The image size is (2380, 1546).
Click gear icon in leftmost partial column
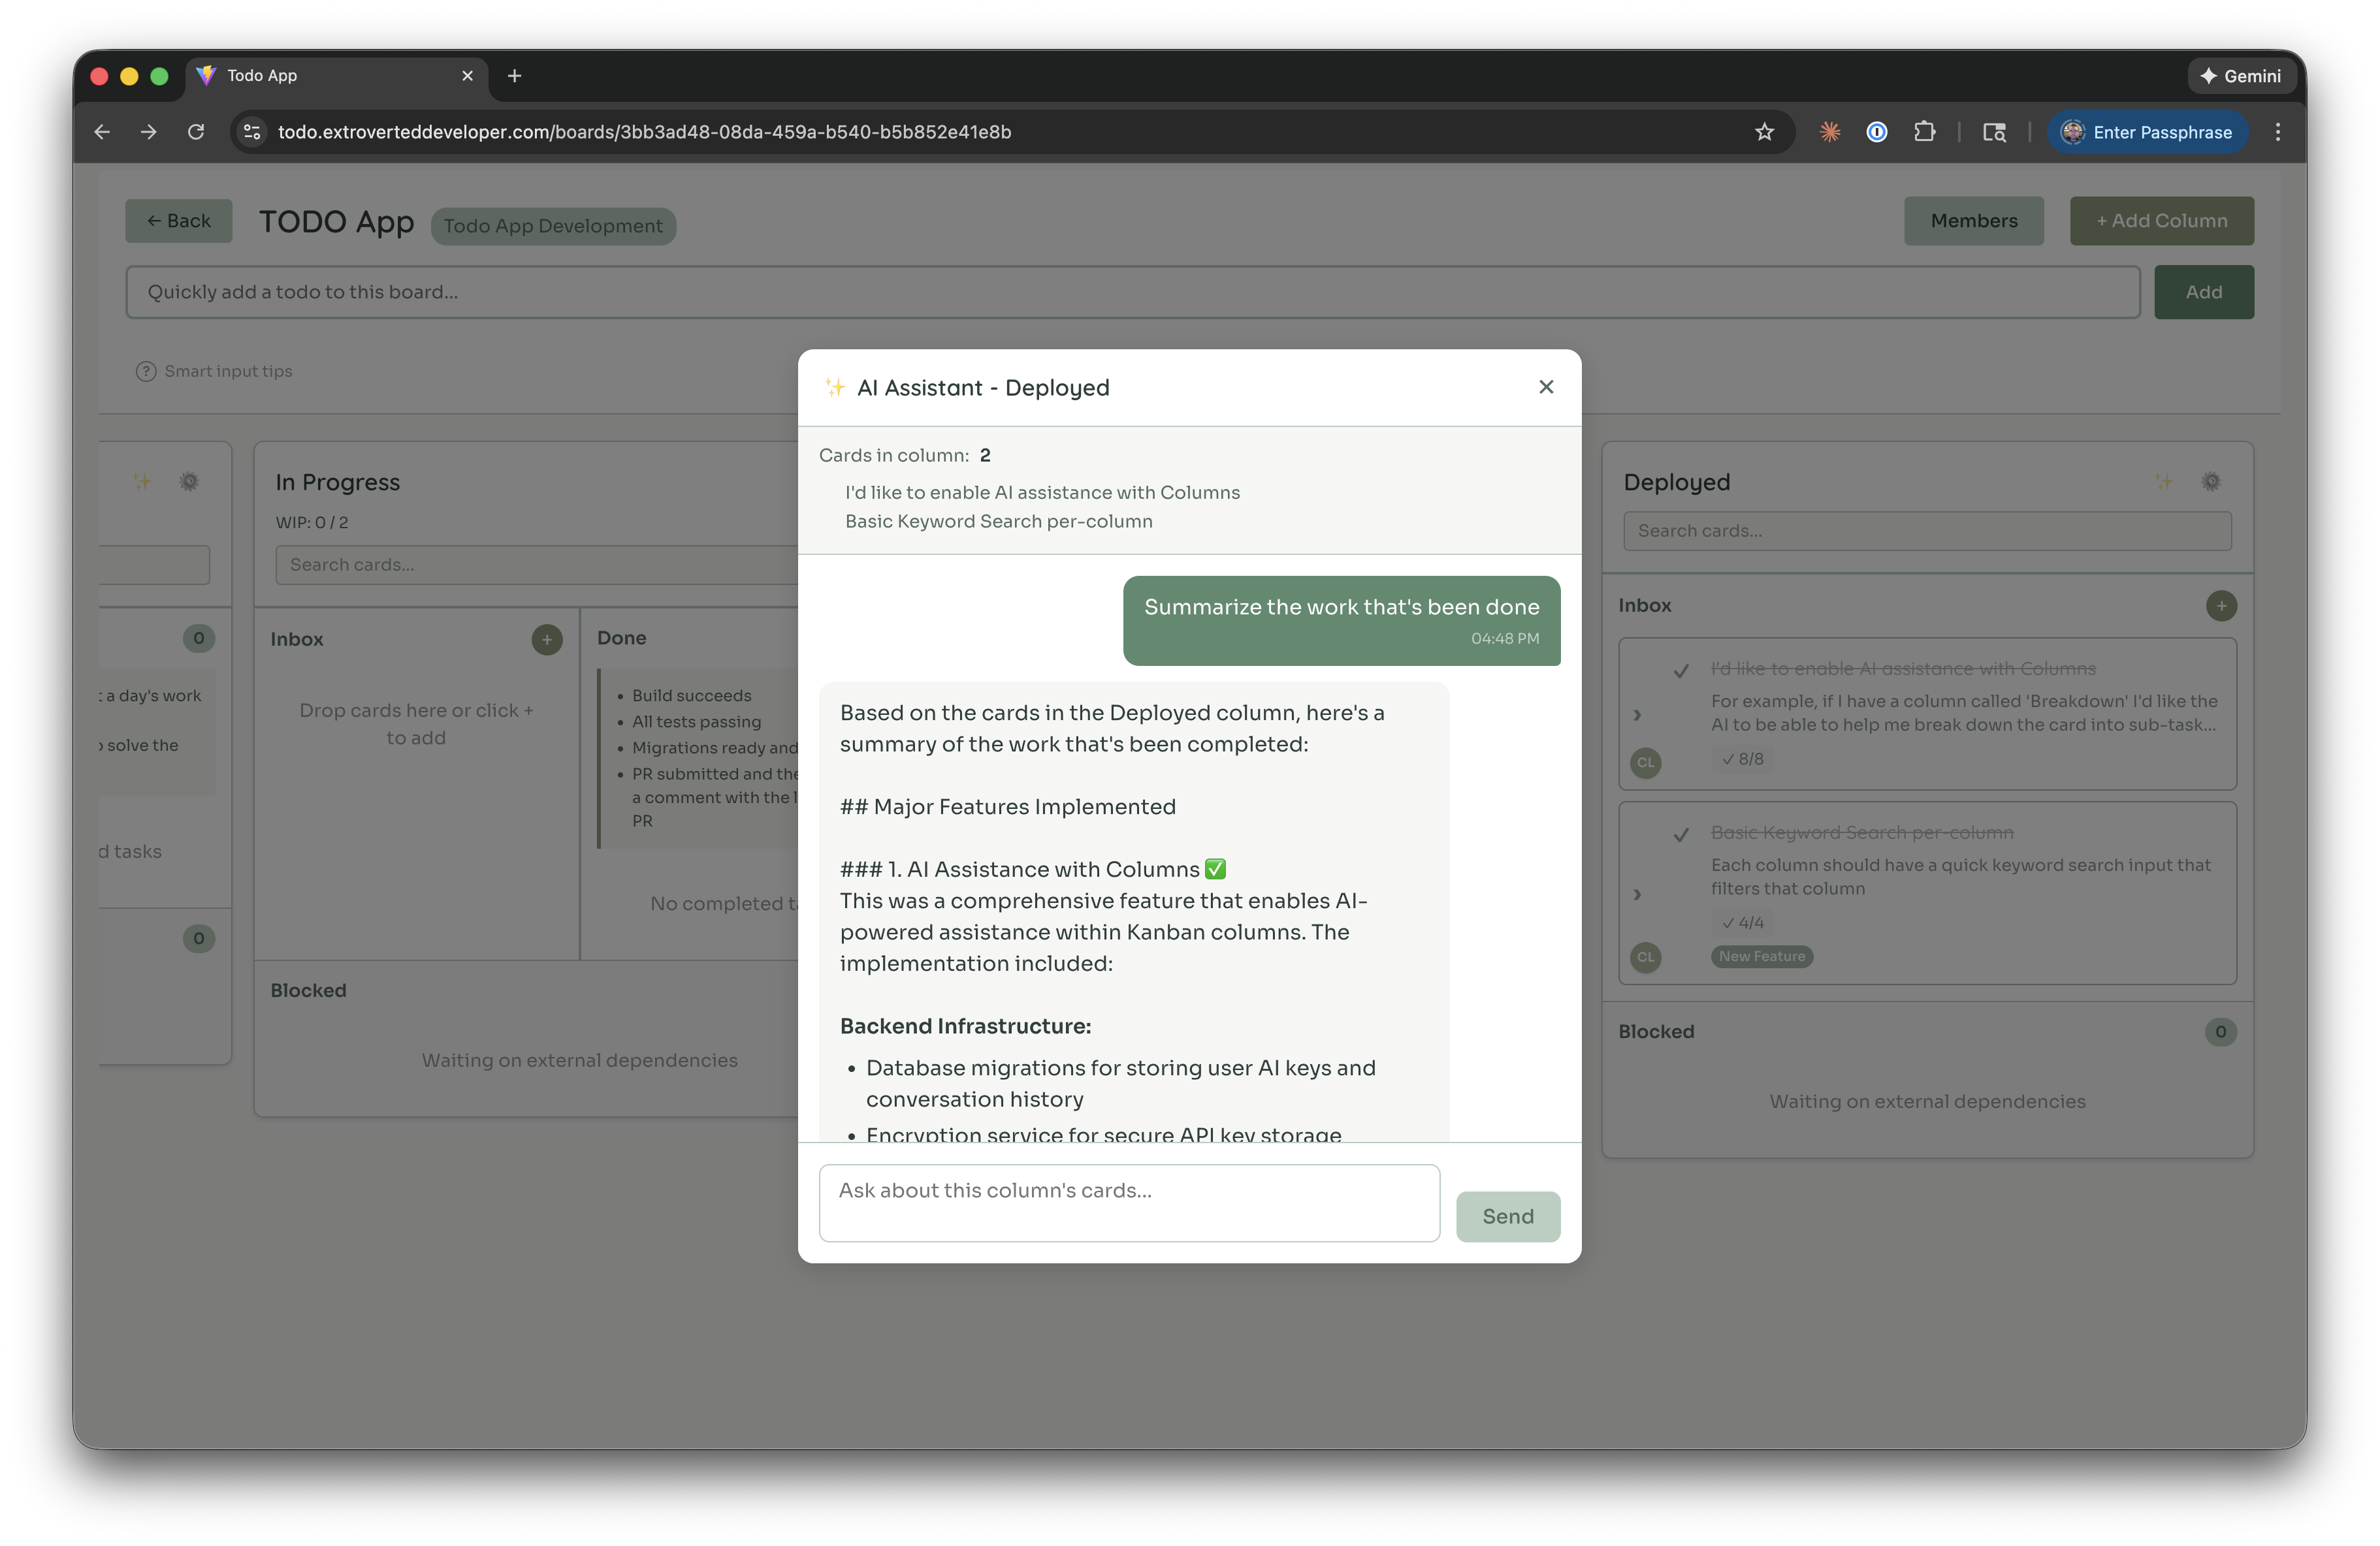tap(189, 482)
